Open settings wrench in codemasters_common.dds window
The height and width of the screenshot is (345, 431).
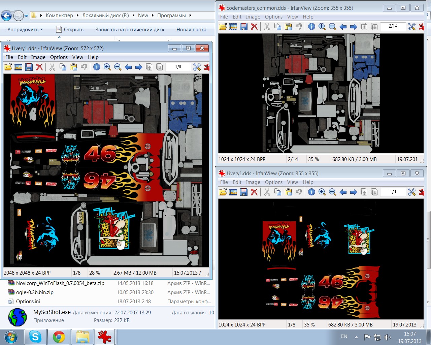point(412,27)
